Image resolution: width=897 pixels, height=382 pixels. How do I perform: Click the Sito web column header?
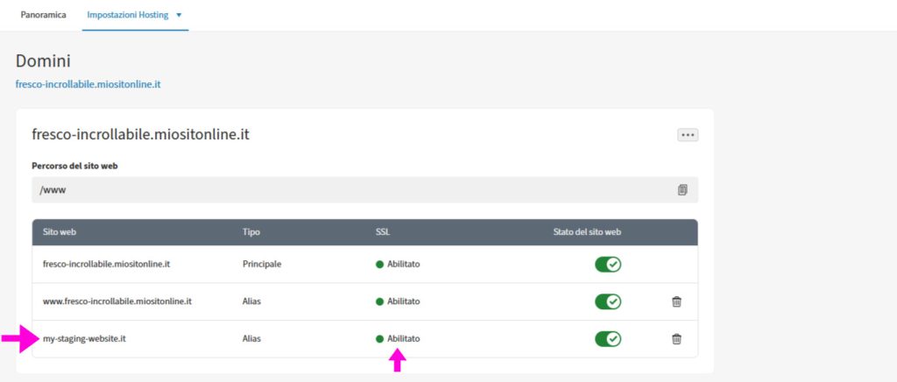coord(60,232)
